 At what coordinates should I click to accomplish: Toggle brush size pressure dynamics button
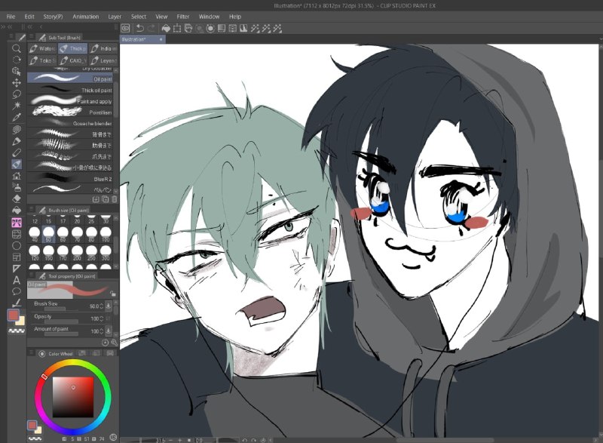109,306
